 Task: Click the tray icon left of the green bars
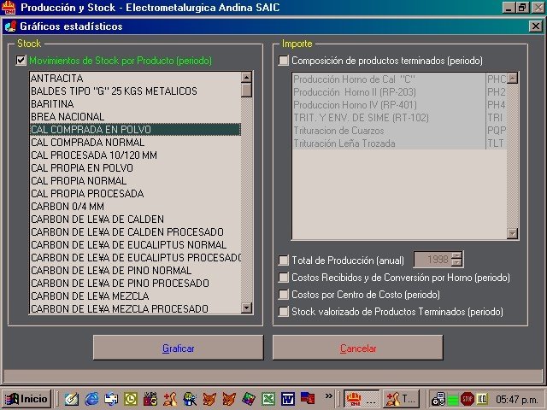[438, 399]
